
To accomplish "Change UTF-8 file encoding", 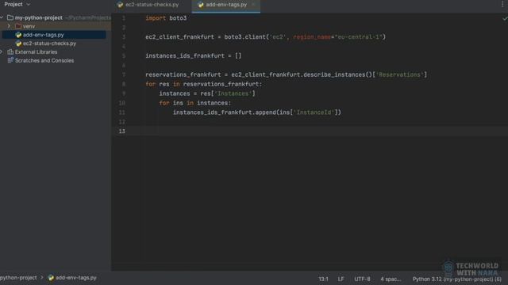I will pyautogui.click(x=362, y=279).
